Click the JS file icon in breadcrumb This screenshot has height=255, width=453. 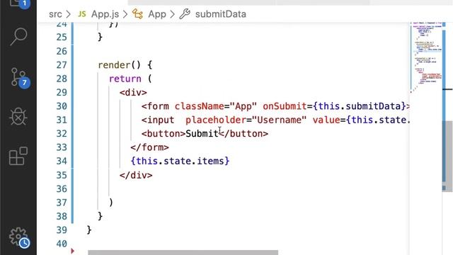82,14
